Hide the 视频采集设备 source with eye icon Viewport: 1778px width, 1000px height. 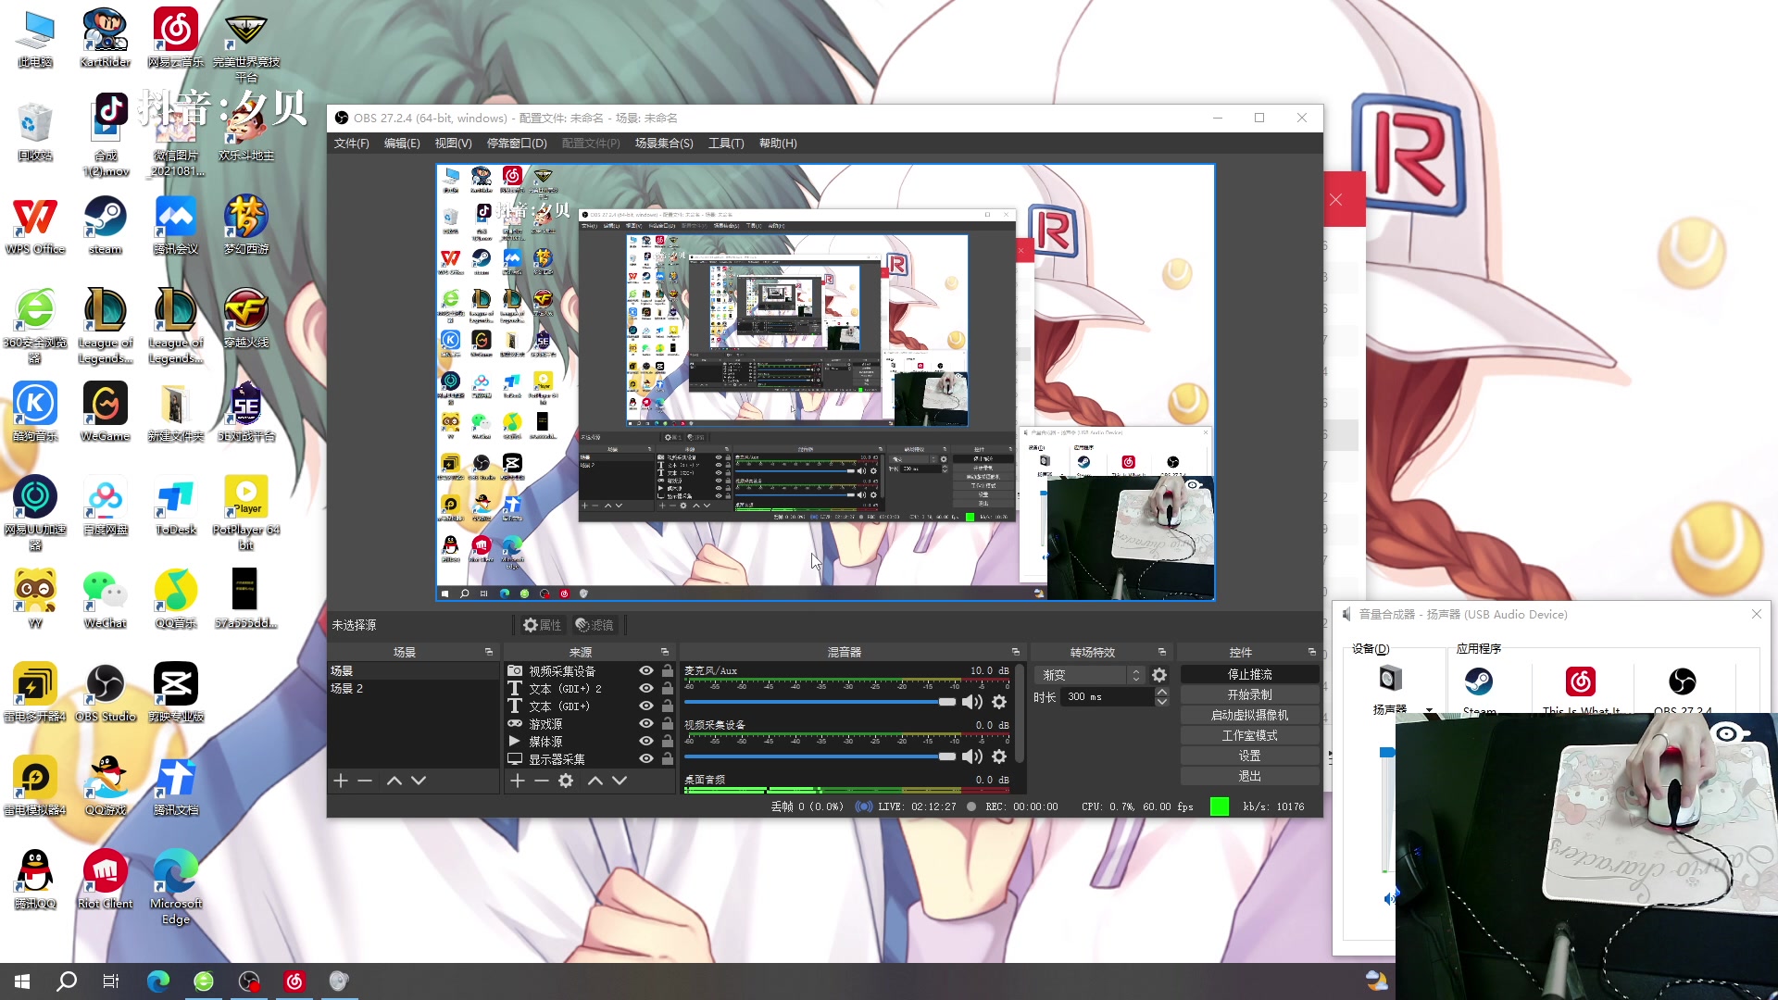click(x=646, y=670)
